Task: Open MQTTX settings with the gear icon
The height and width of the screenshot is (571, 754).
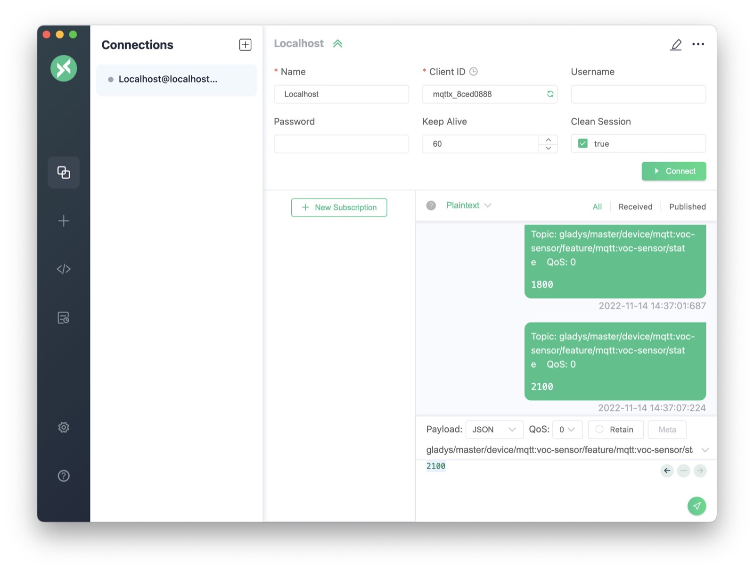Action: click(64, 427)
